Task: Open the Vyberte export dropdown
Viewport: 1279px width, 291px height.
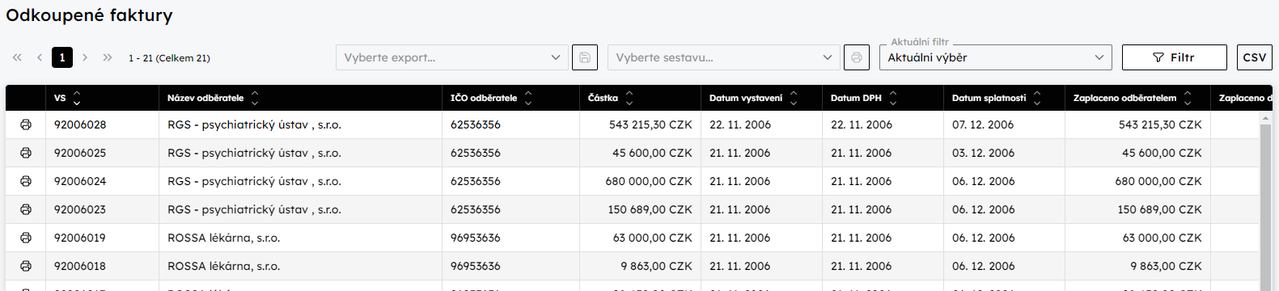Action: pyautogui.click(x=452, y=57)
